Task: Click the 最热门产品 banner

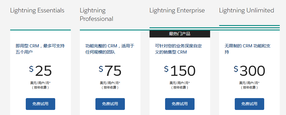Action: tap(180, 34)
